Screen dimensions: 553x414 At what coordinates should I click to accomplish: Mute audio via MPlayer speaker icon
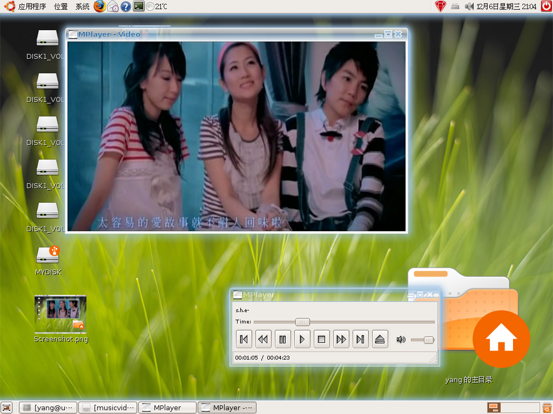point(401,340)
